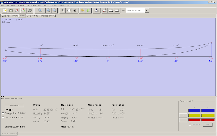217x136 pixels.
Task: Click the T.P. value "2.47" @ -1.77""
Action: (77, 109)
